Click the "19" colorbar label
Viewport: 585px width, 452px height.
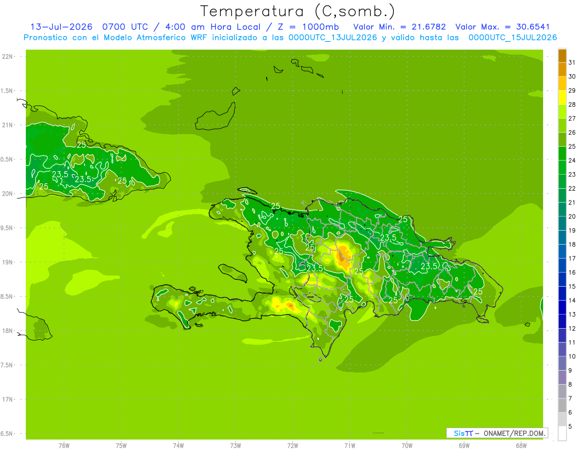click(x=572, y=231)
